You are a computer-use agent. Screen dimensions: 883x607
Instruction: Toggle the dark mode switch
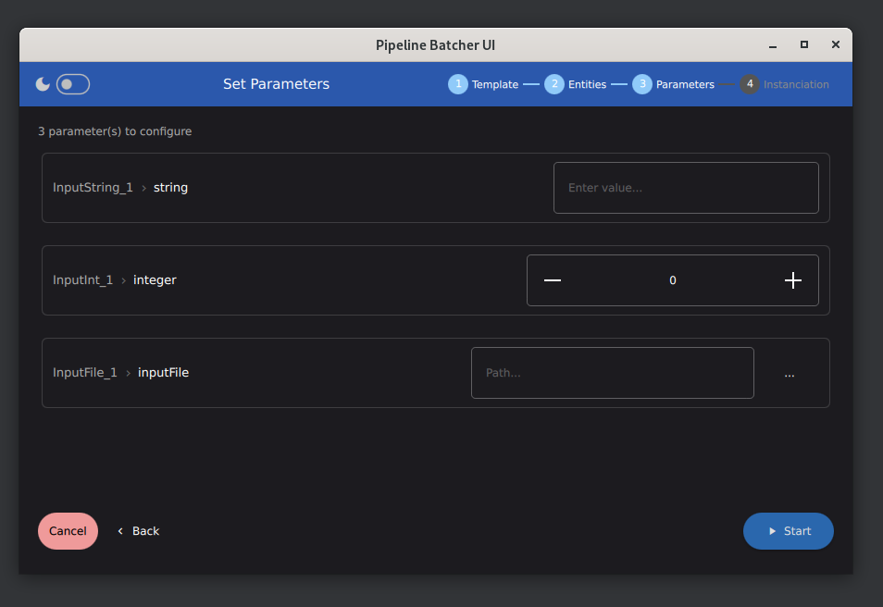[x=72, y=84]
